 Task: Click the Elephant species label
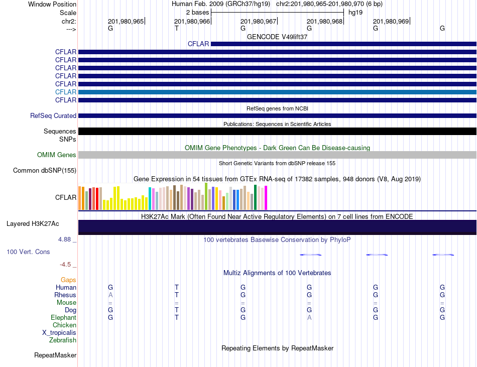click(x=64, y=317)
